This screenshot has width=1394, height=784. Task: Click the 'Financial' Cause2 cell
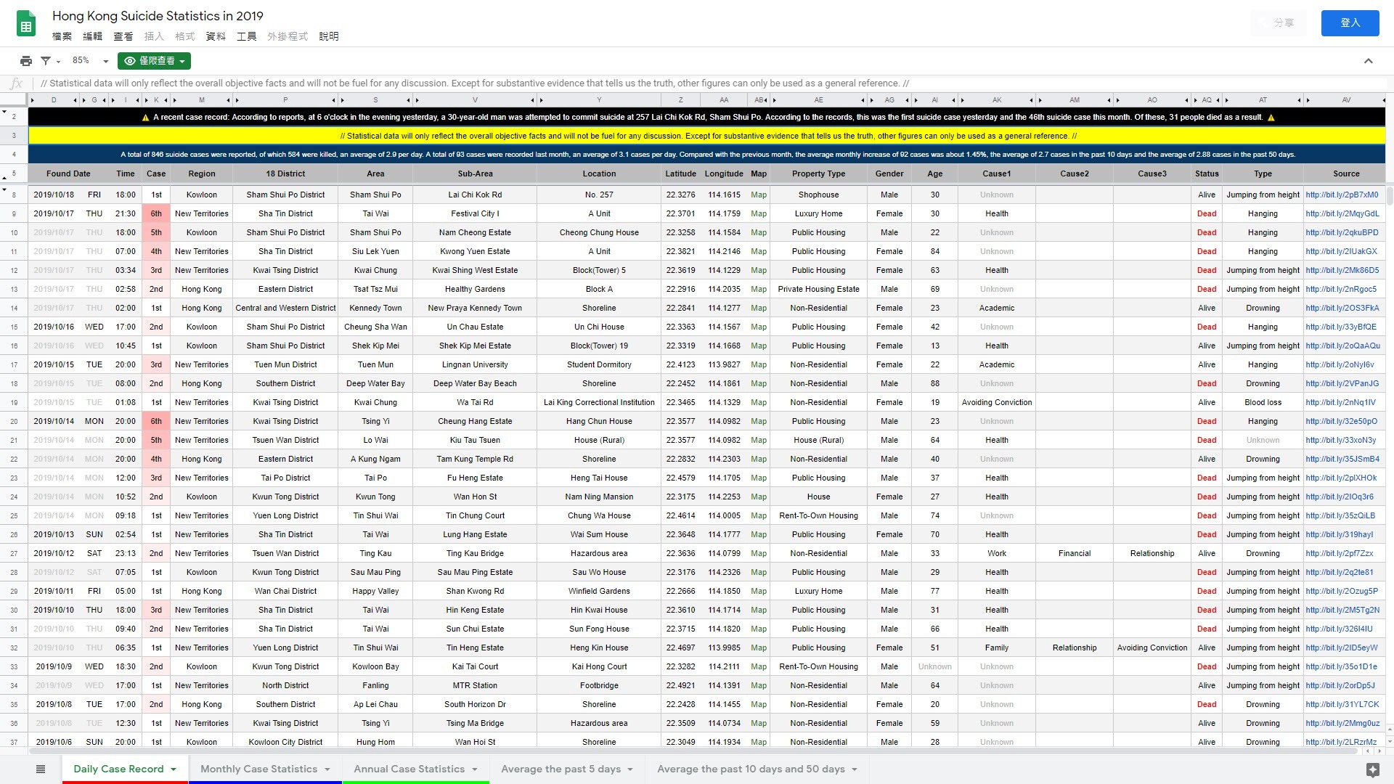coord(1075,553)
